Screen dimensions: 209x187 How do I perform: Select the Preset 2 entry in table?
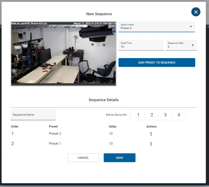[55, 134]
